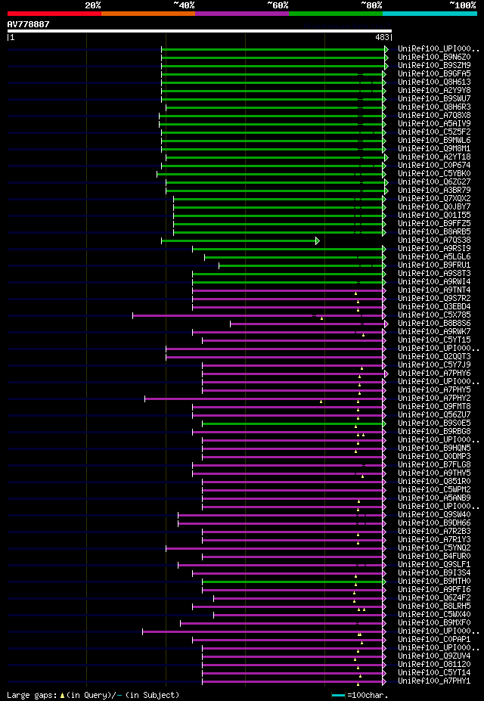Open hit UniRef100_A9TNT4
Image resolution: width=484 pixels, height=701 pixels.
(434, 290)
